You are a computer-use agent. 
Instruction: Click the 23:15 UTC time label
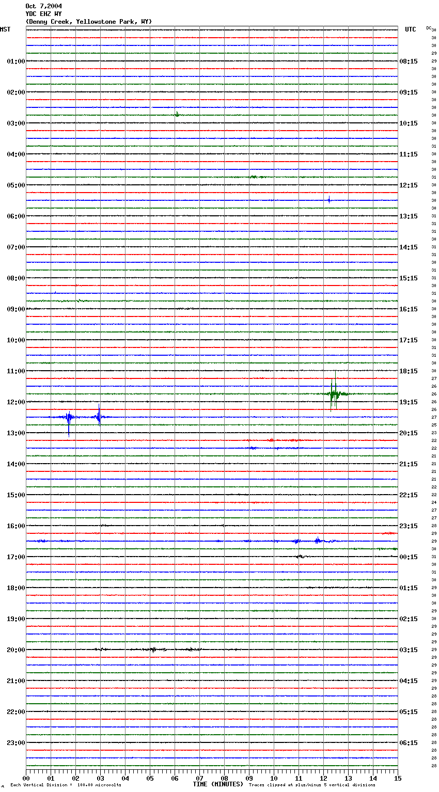pyautogui.click(x=409, y=526)
